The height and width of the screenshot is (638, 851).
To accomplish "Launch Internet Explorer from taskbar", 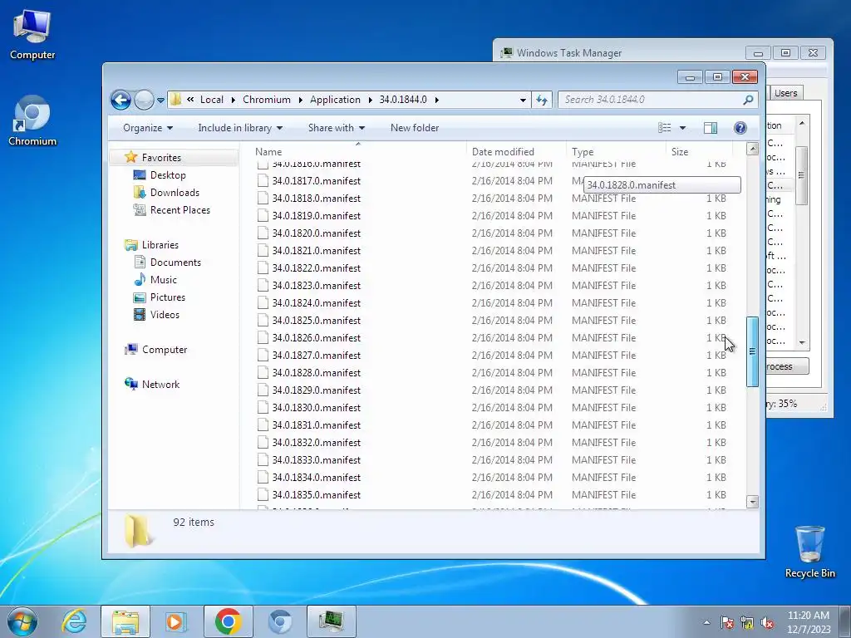I will [74, 621].
